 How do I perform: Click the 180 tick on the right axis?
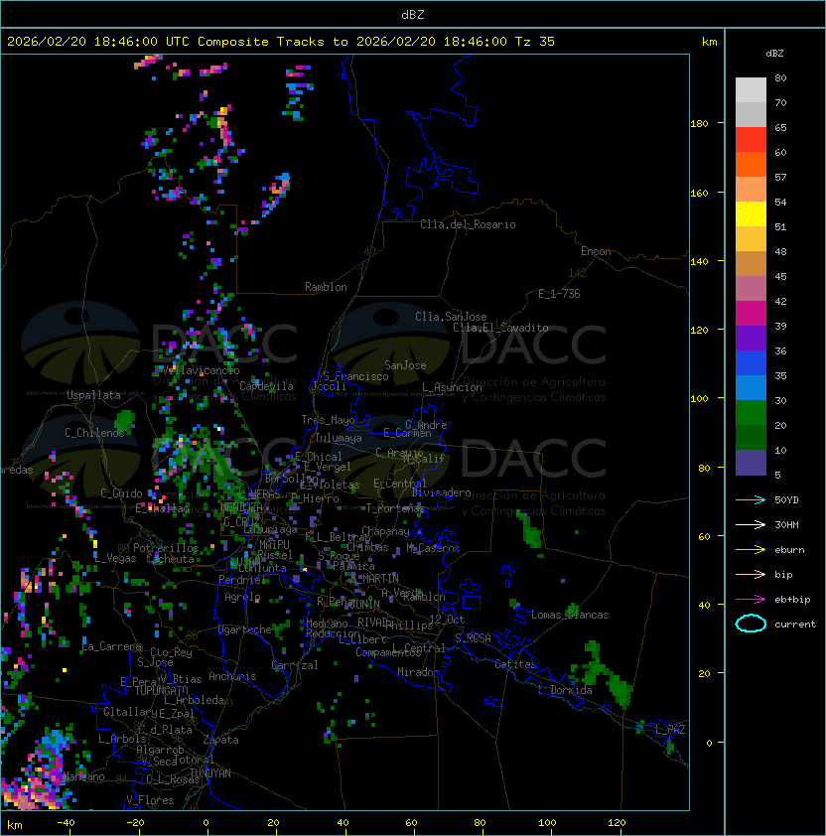pyautogui.click(x=699, y=124)
